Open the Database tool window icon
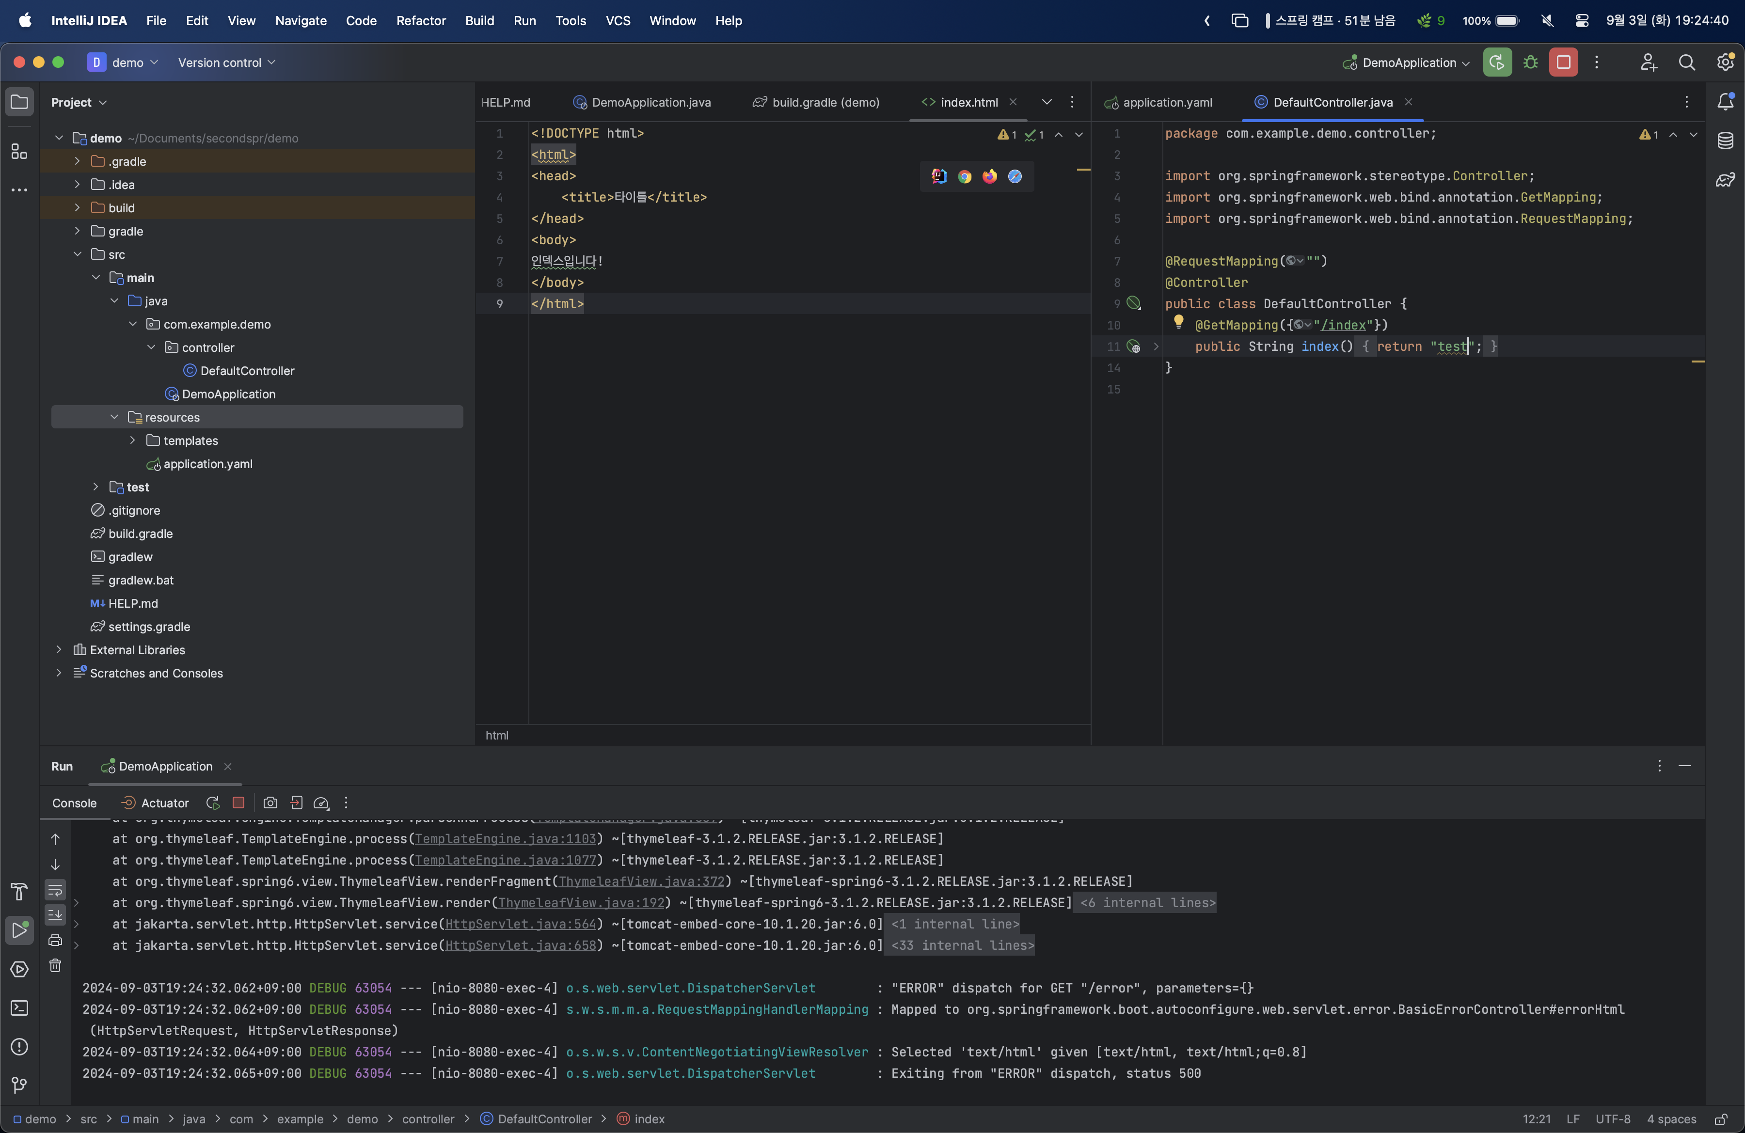 point(1725,141)
